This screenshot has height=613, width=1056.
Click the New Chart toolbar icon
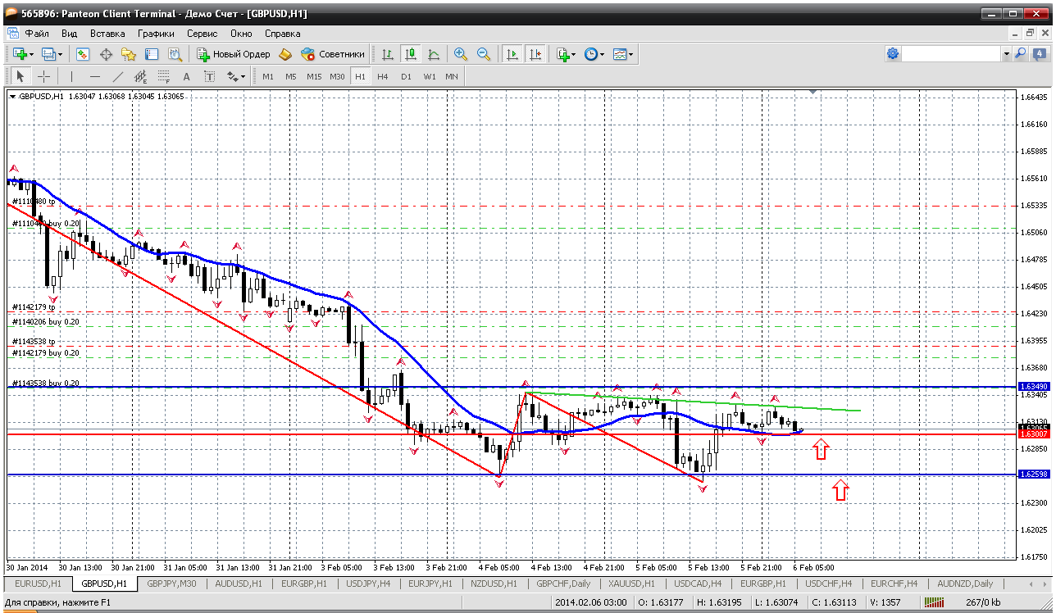click(x=19, y=54)
